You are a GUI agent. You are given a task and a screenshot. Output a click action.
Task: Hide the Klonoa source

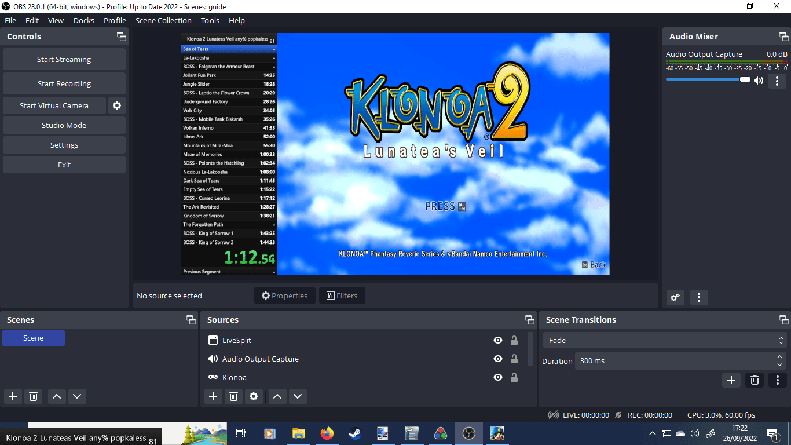[498, 377]
